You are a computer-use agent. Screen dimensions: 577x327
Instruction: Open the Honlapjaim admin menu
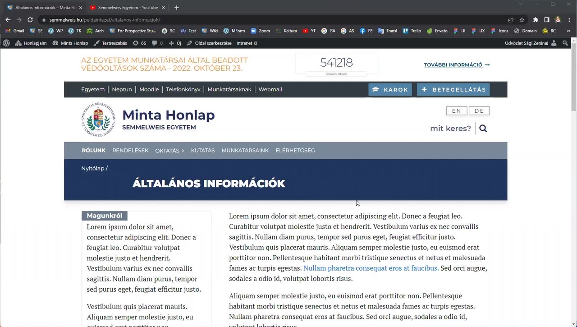point(31,43)
